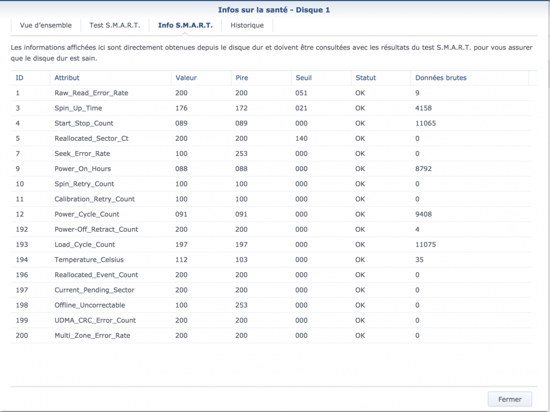Select the Offline_Uncorrectable attribute
550x412 pixels.
pos(90,305)
